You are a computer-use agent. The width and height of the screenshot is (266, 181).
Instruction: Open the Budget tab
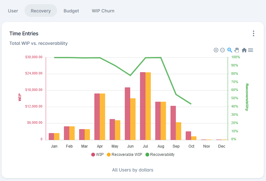coord(71,11)
